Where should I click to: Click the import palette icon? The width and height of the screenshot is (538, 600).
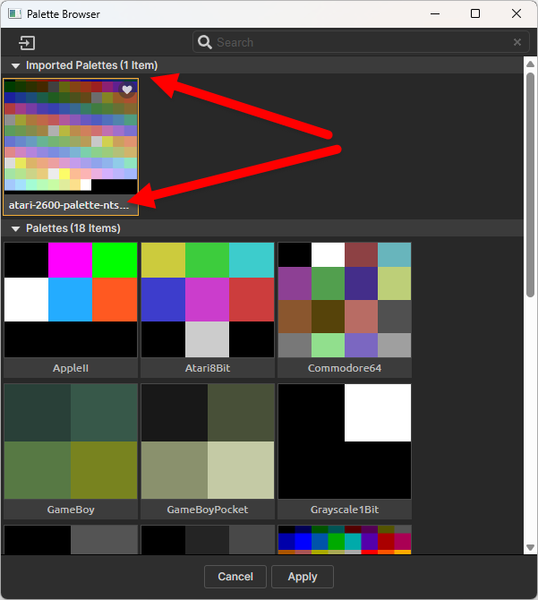[27, 42]
